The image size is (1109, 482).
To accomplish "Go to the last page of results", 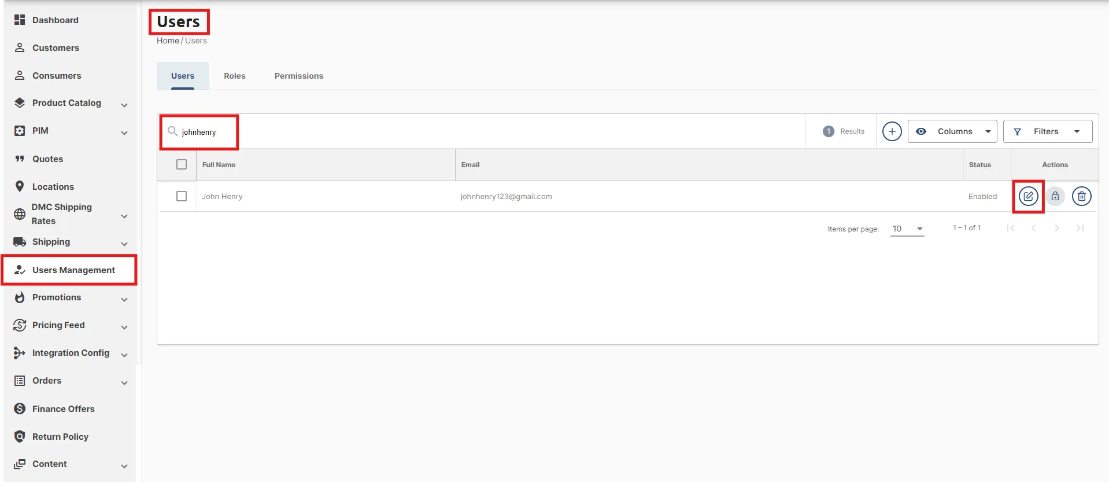I will tap(1080, 228).
